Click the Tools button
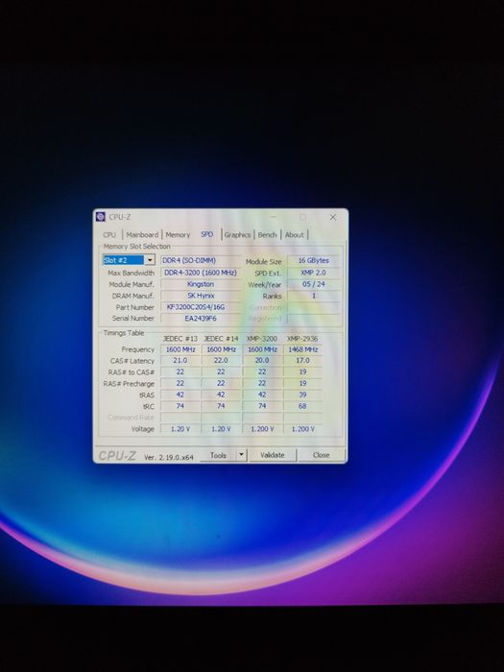Image resolution: width=504 pixels, height=672 pixels. click(x=218, y=455)
